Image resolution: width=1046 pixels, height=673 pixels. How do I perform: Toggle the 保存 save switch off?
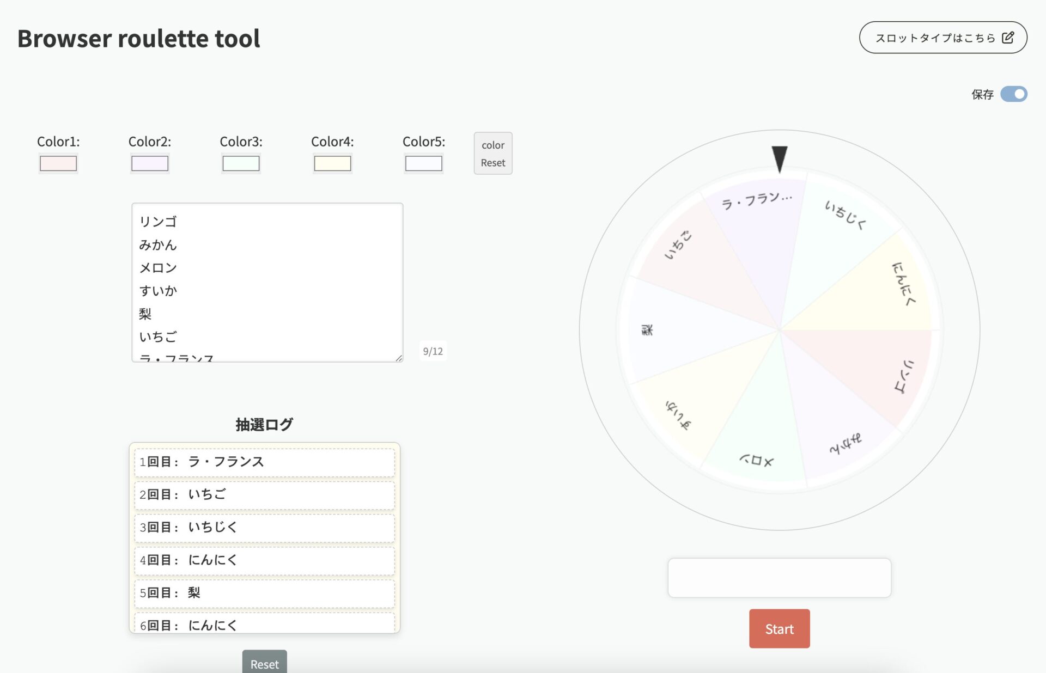[x=1014, y=94]
